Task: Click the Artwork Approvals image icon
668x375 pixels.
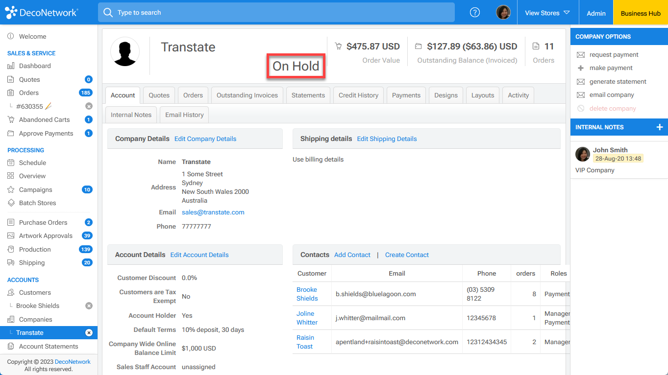Action: [x=11, y=236]
